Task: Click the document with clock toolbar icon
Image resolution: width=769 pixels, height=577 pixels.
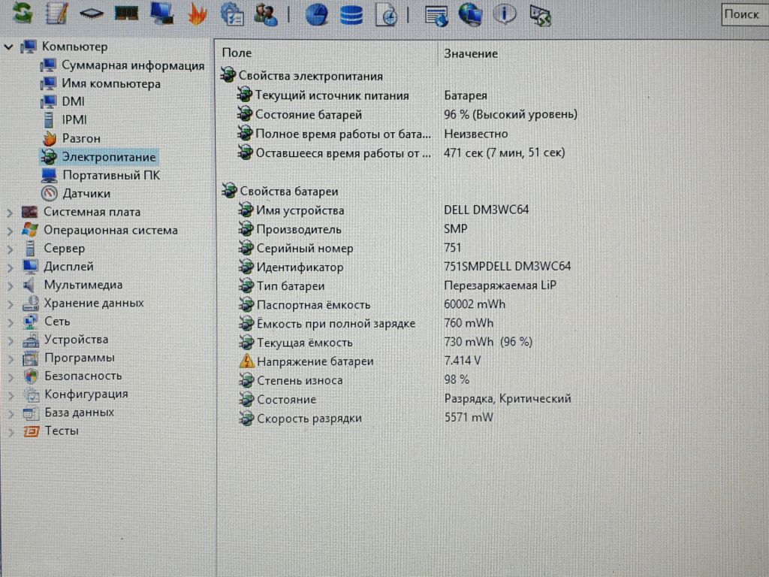Action: click(x=386, y=15)
